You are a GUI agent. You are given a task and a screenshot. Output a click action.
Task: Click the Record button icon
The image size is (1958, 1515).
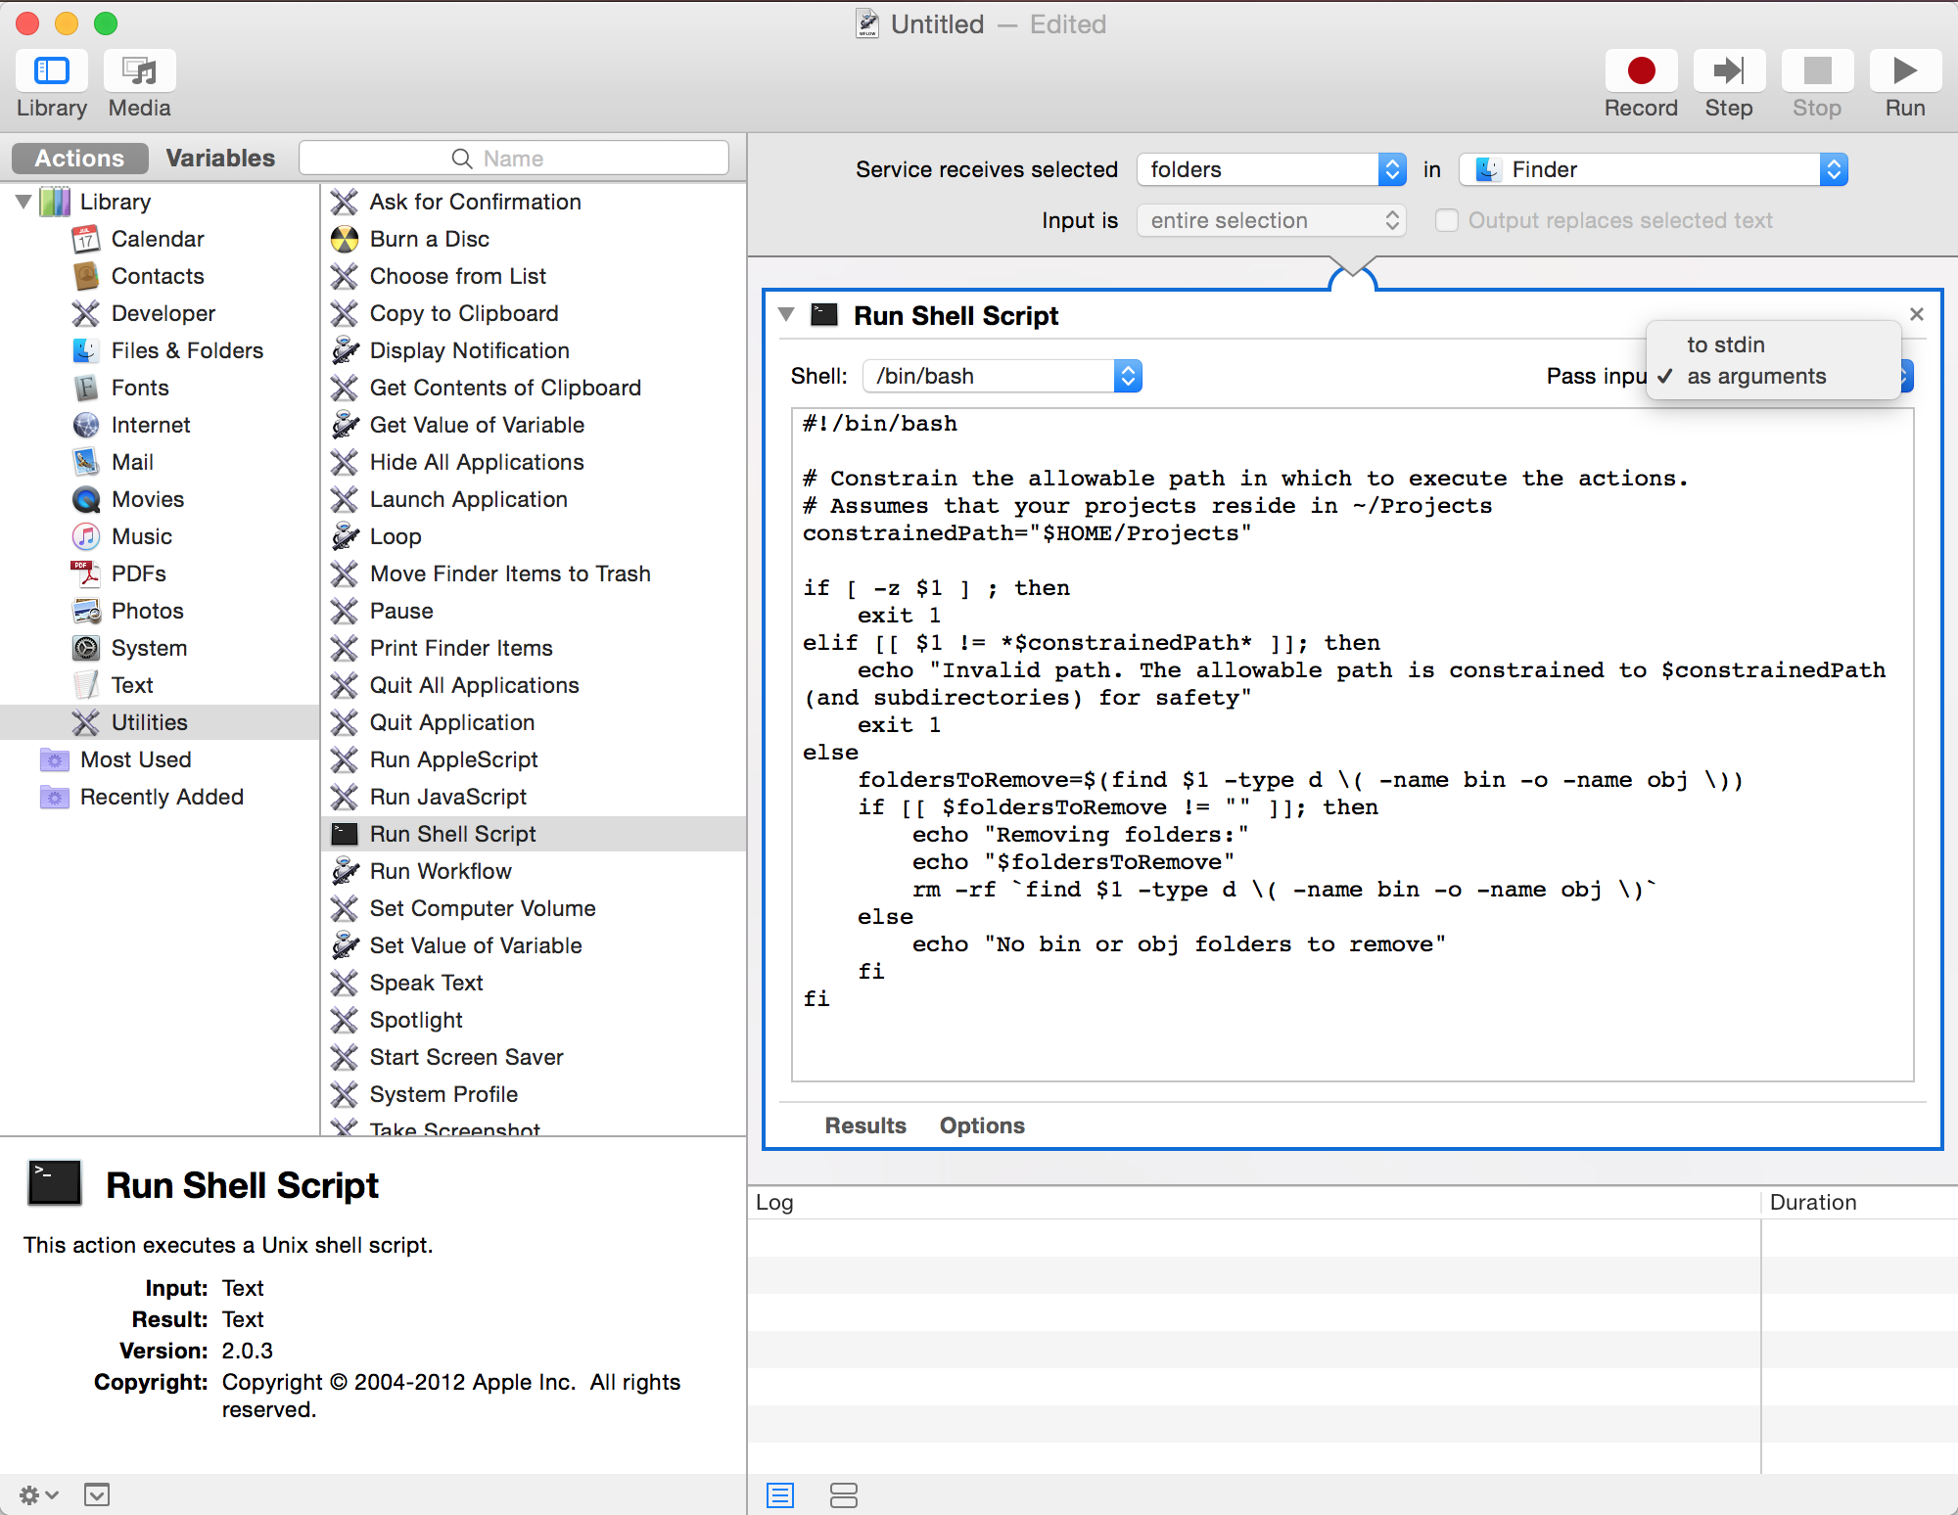click(x=1641, y=70)
